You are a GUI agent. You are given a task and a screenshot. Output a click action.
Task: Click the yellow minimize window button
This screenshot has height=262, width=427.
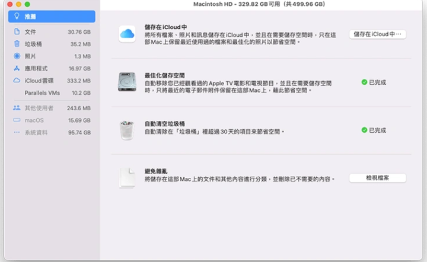coord(18,4)
